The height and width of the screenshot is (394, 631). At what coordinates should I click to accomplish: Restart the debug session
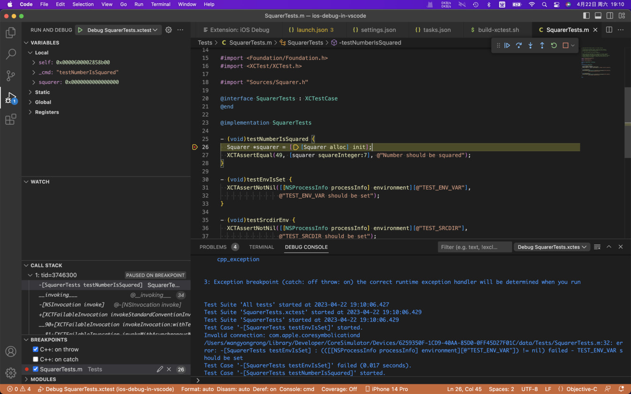554,45
